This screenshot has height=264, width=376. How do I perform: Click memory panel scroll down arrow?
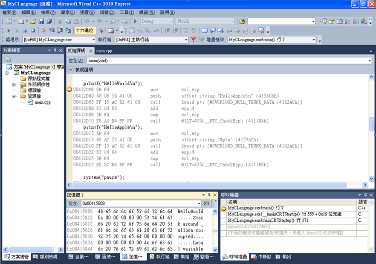[215, 249]
